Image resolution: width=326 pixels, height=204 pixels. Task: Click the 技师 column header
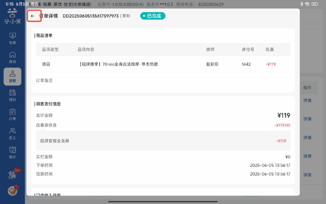210,49
